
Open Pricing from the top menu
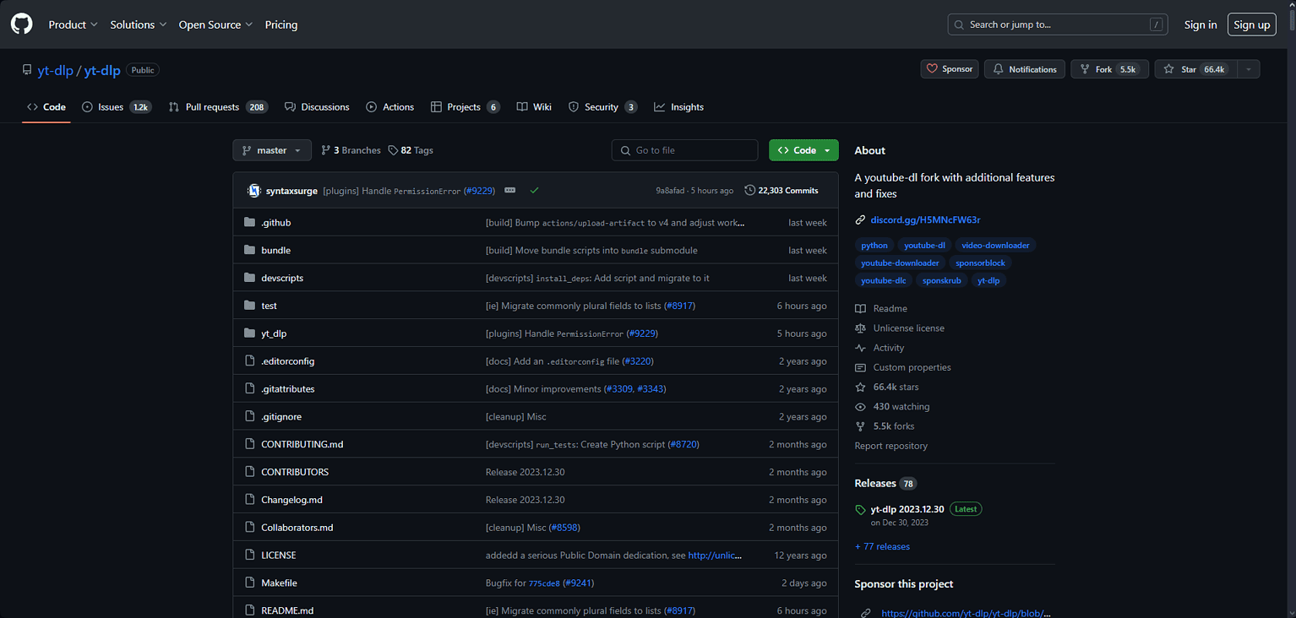(x=280, y=24)
